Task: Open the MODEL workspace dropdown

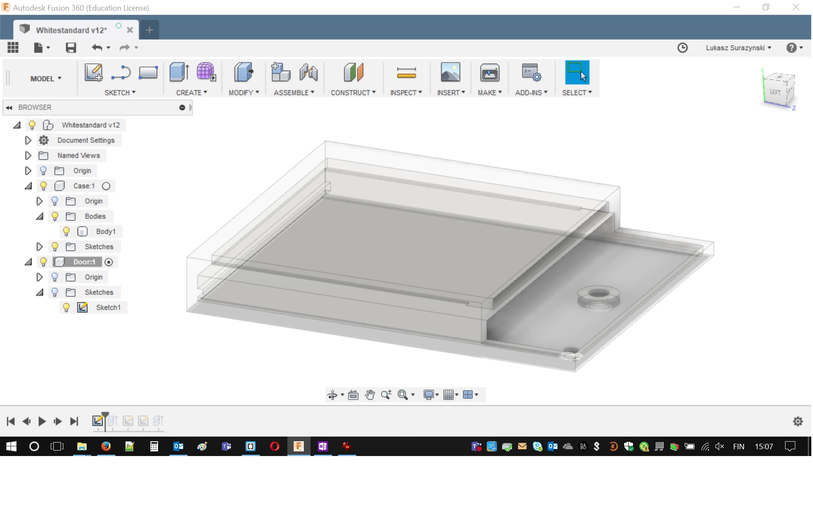Action: click(46, 79)
